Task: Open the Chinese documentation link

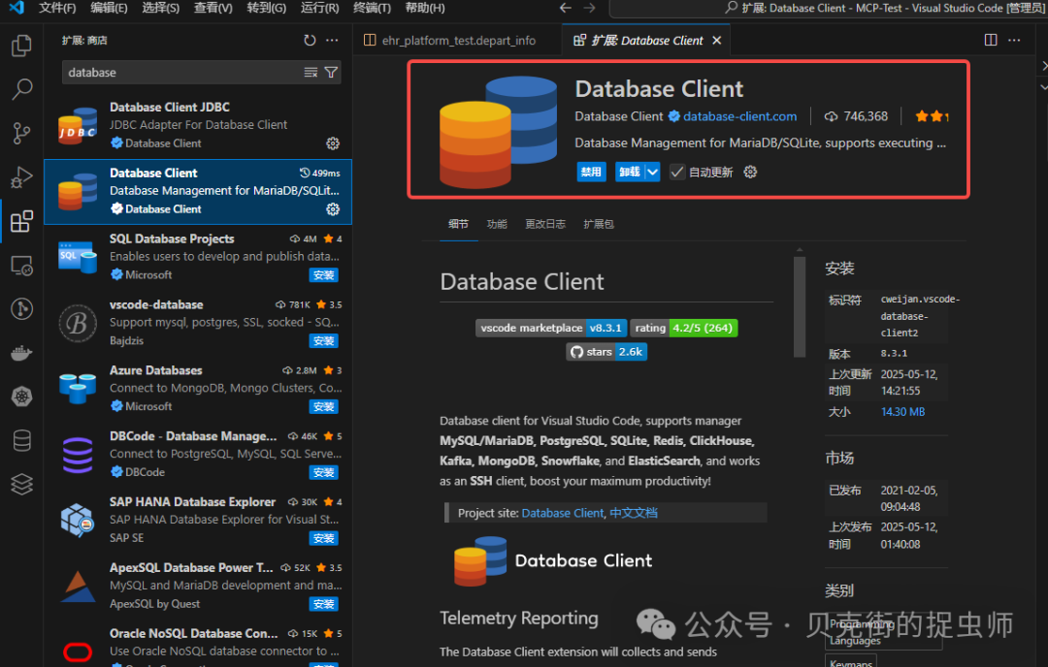Action: (634, 513)
